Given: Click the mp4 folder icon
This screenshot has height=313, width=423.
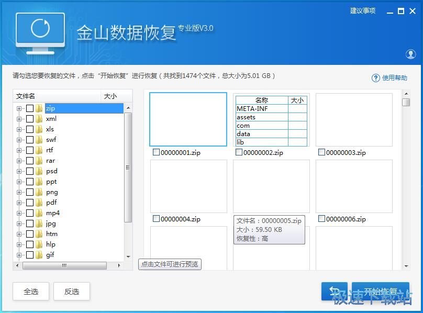Looking at the screenshot, I should pyautogui.click(x=39, y=213).
